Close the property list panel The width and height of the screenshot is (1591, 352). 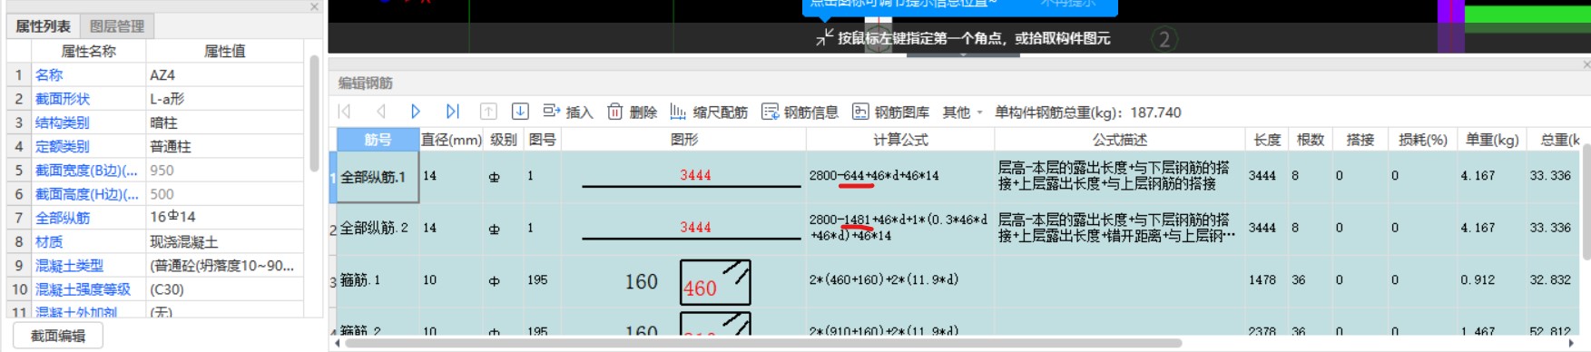tap(314, 6)
